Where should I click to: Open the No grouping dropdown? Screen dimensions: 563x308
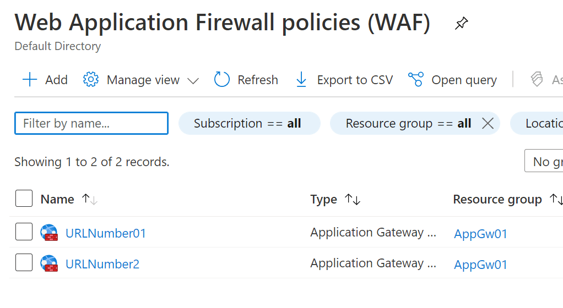tap(544, 161)
